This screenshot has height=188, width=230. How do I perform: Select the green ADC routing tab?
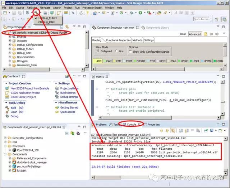98,61
